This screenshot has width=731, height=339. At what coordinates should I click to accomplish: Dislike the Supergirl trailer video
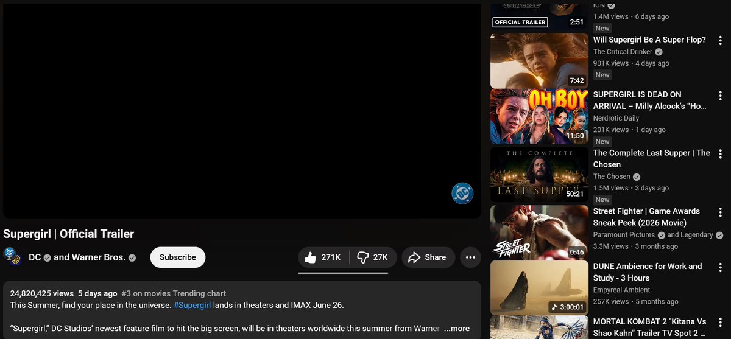pos(373,257)
